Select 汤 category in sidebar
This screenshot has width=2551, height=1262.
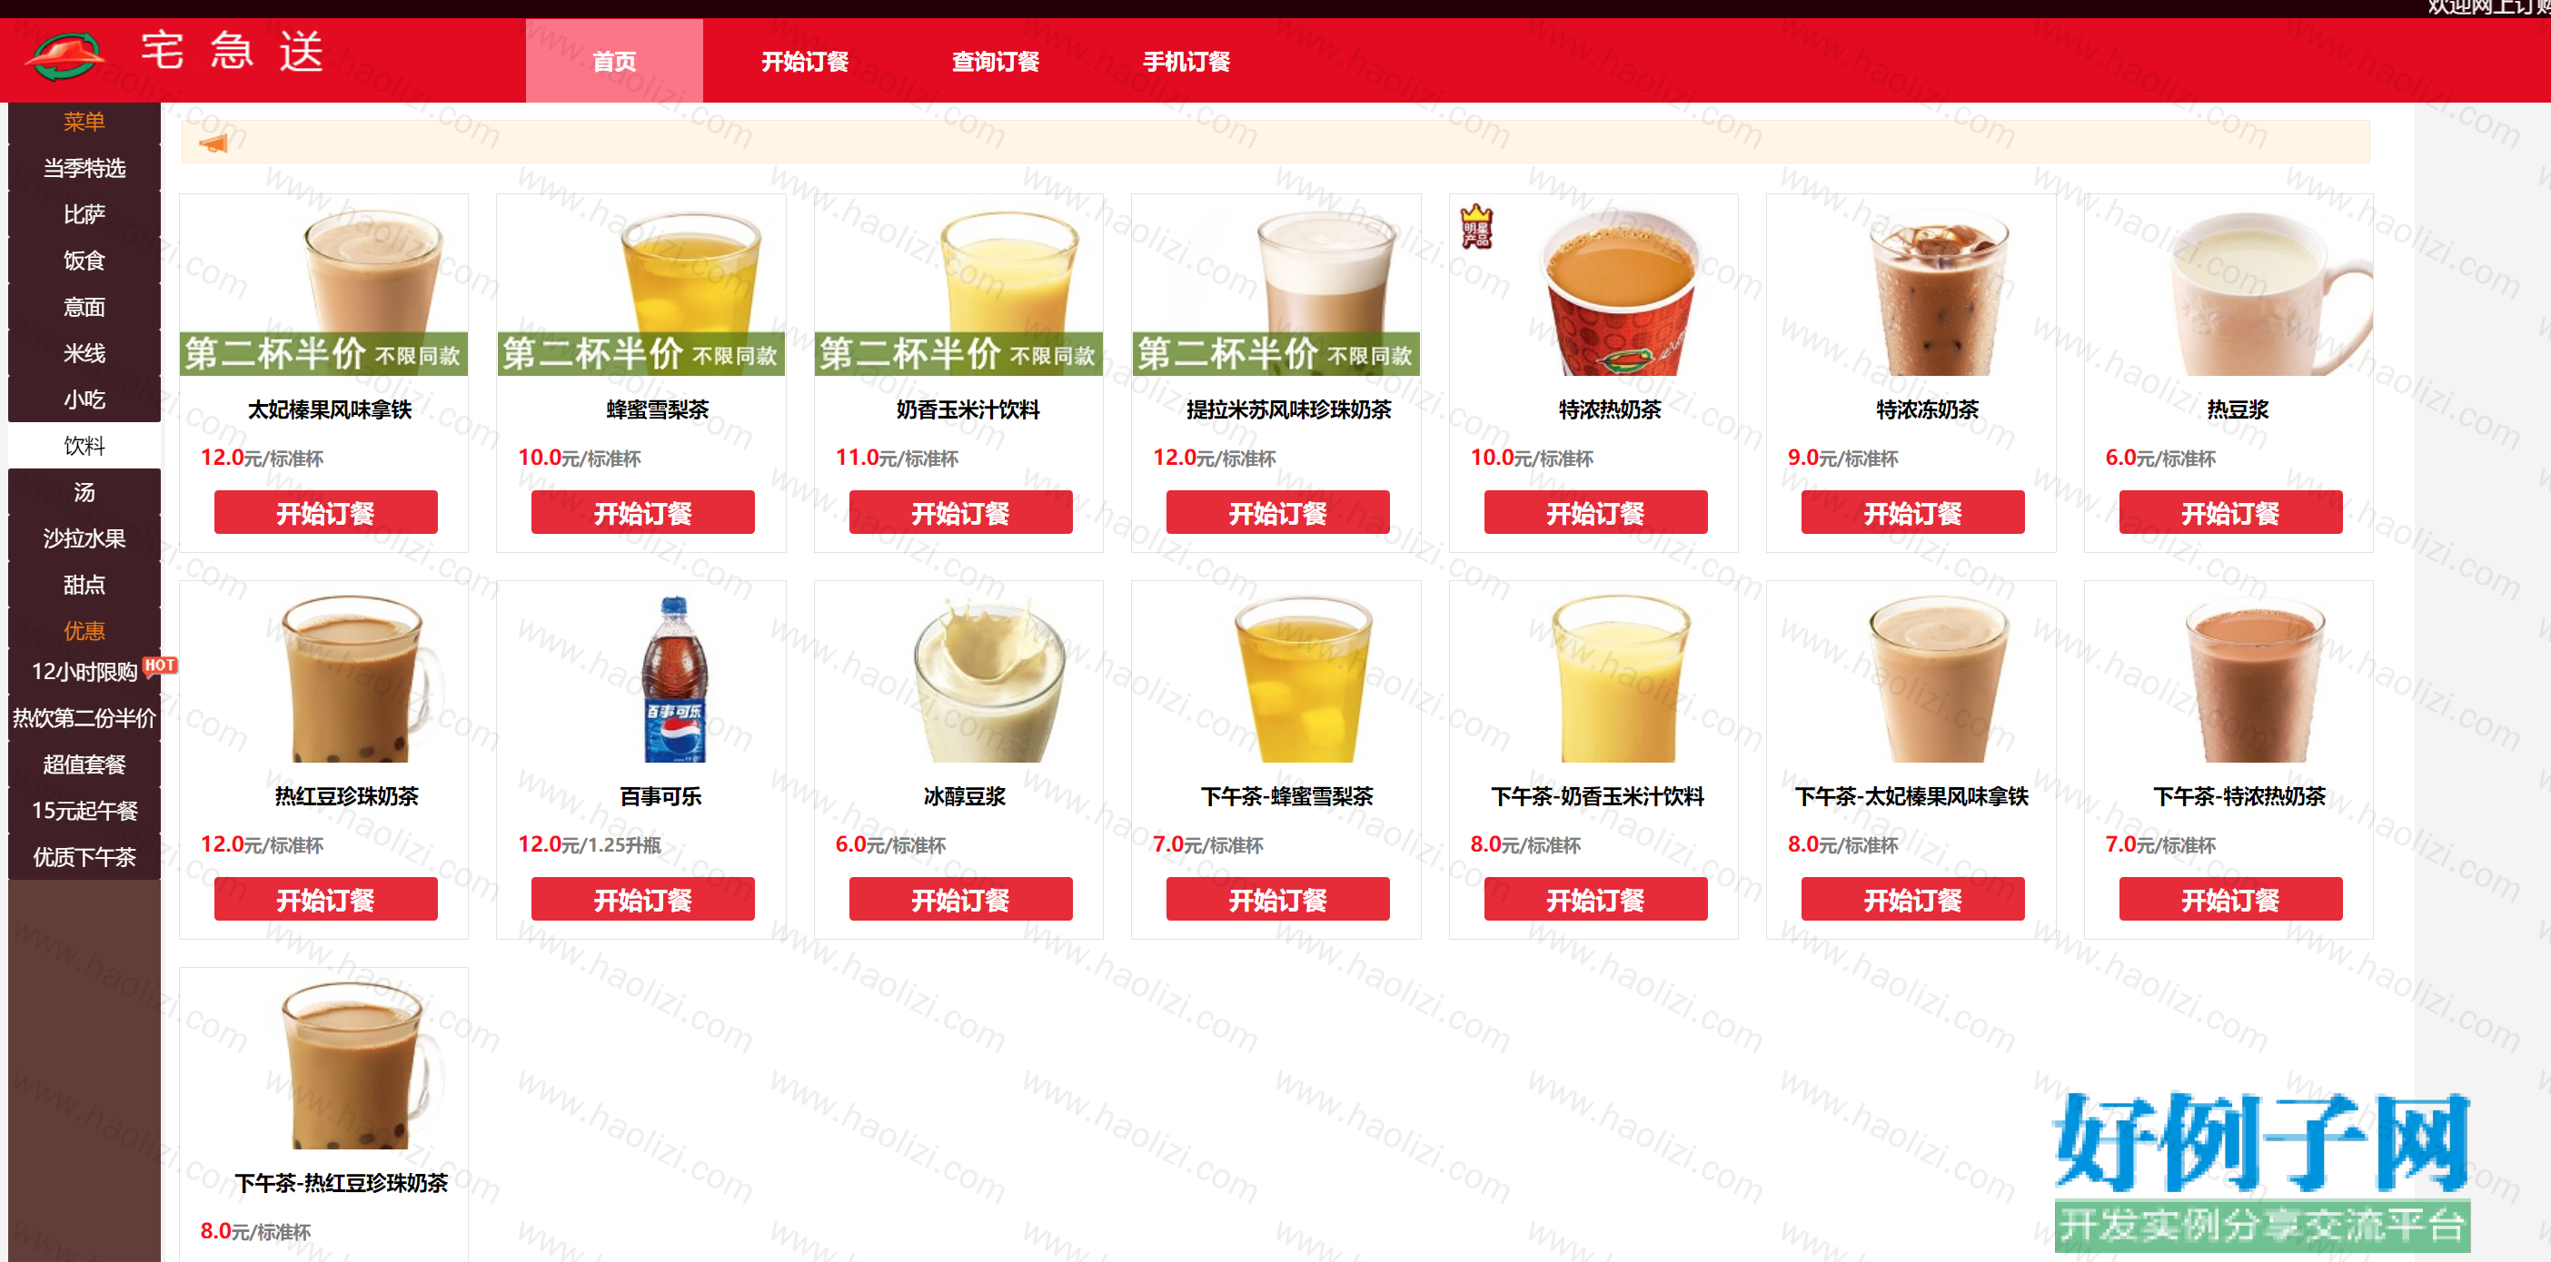pyautogui.click(x=84, y=493)
